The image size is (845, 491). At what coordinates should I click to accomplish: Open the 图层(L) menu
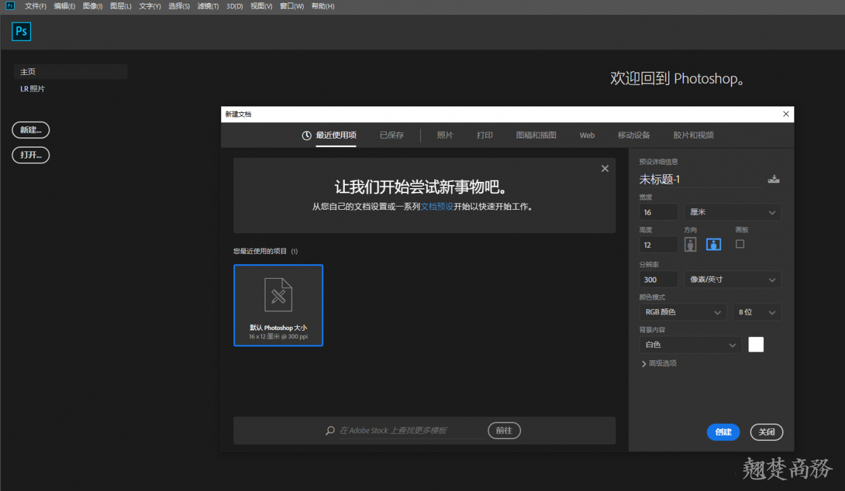120,6
